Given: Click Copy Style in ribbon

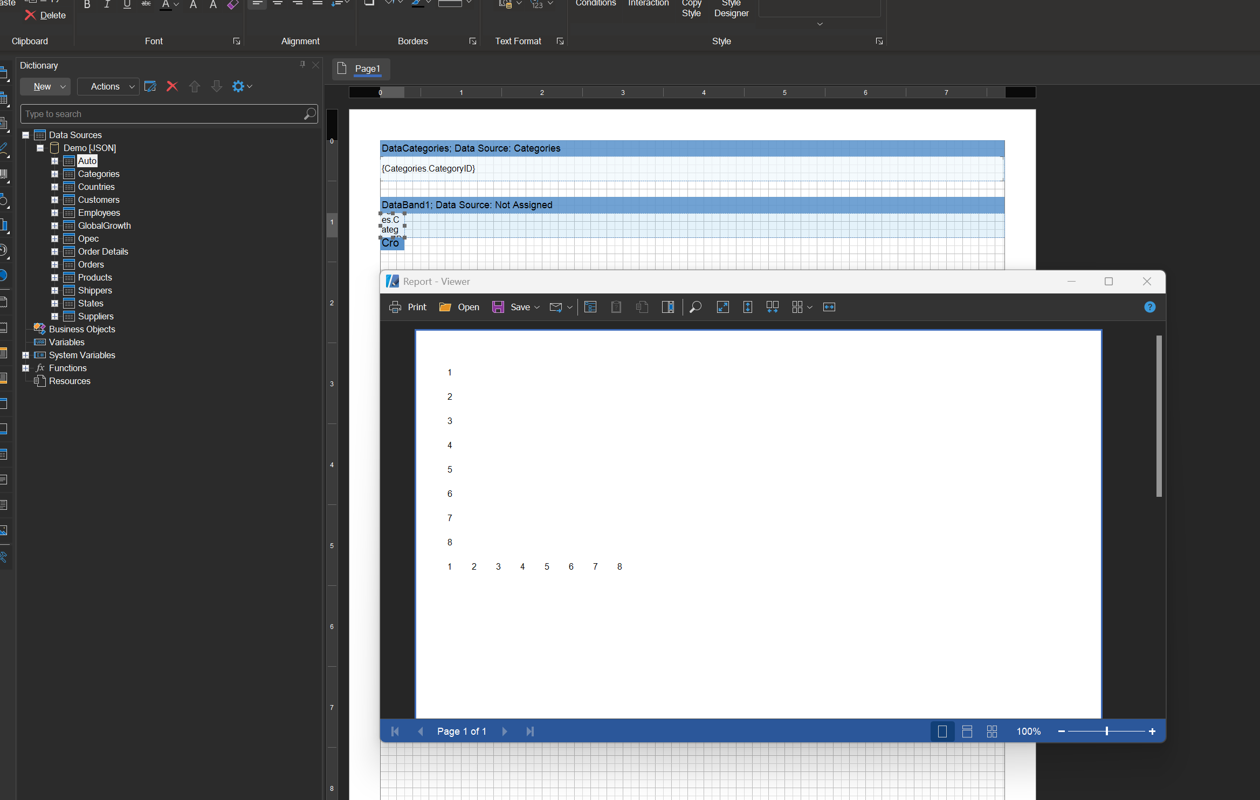Looking at the screenshot, I should [x=691, y=8].
